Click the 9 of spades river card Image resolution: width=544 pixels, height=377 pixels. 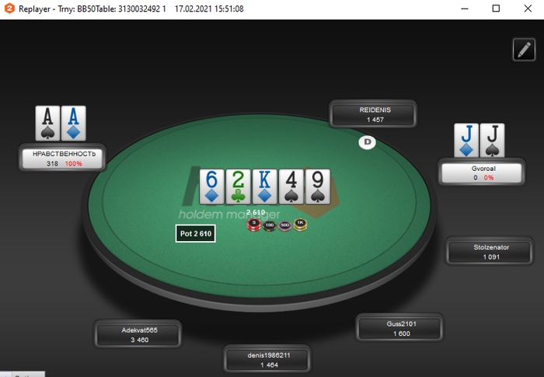click(318, 187)
